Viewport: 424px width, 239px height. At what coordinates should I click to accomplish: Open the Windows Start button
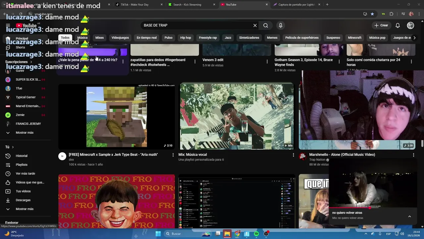pyautogui.click(x=158, y=234)
